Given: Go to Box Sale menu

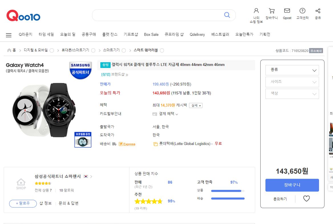Looking at the screenshot, I should click(151, 34).
